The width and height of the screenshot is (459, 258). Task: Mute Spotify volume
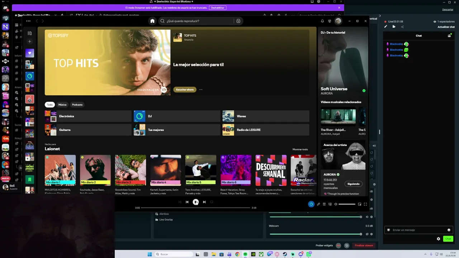336,204
